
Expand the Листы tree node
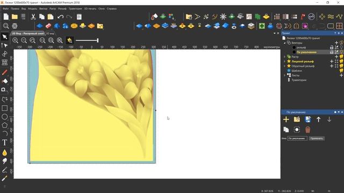tap(285, 75)
